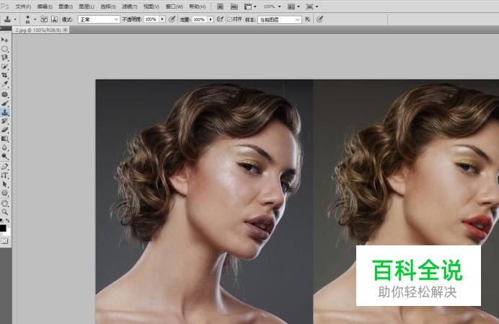Select the Pen tool
This screenshot has height=324, width=499.
(x=4, y=167)
